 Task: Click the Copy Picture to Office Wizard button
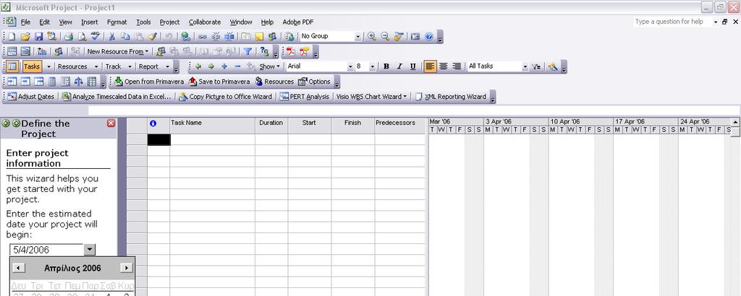[226, 97]
